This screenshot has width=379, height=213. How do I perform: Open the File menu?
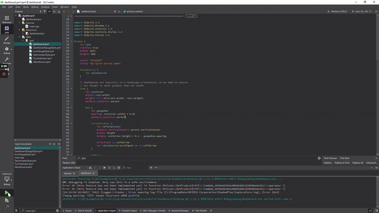point(4,7)
